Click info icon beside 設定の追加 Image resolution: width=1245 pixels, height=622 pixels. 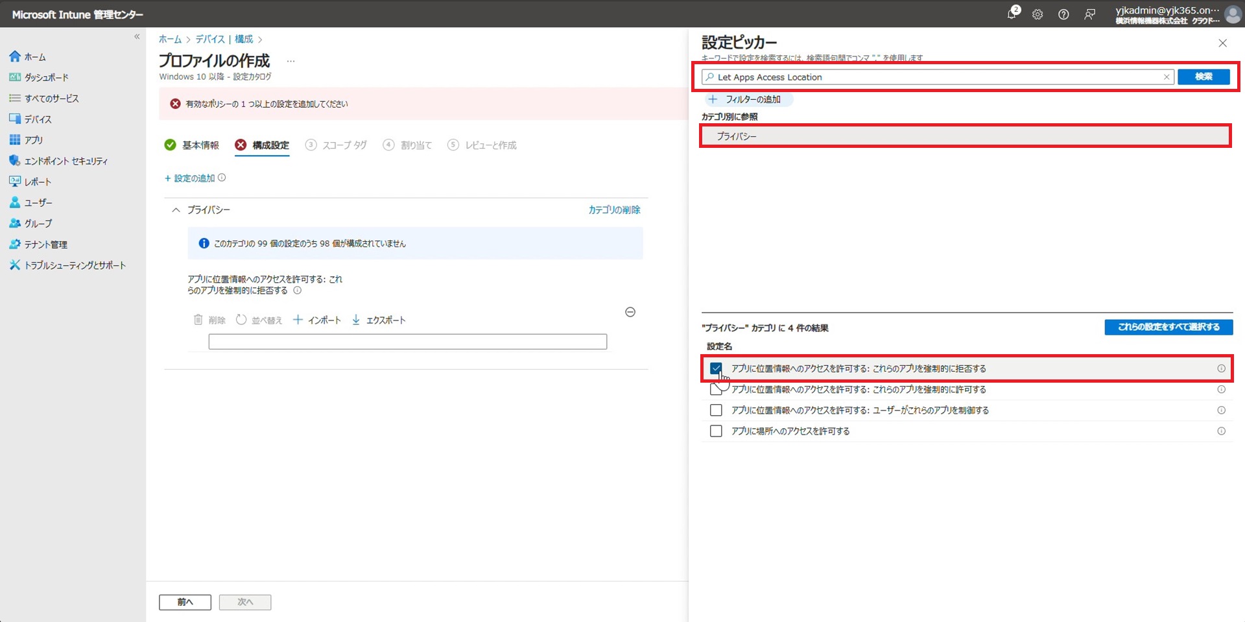222,178
